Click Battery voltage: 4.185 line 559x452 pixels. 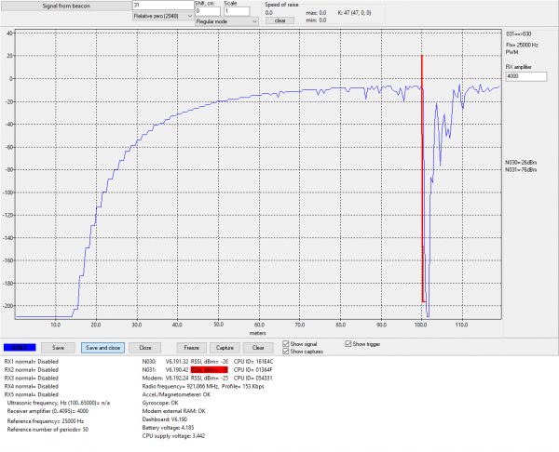coord(168,428)
